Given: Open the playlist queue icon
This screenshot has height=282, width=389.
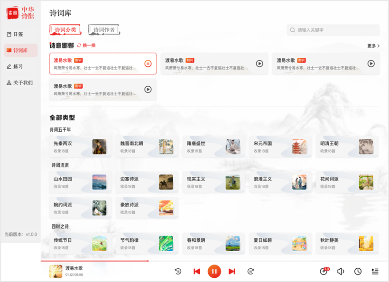Looking at the screenshot, I should click(375, 271).
